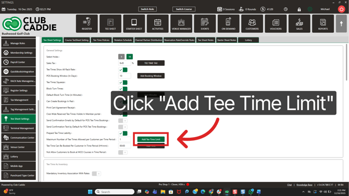Switch to Course TeeSheet Setting tab
This screenshot has height=196, width=349.
pos(77,40)
